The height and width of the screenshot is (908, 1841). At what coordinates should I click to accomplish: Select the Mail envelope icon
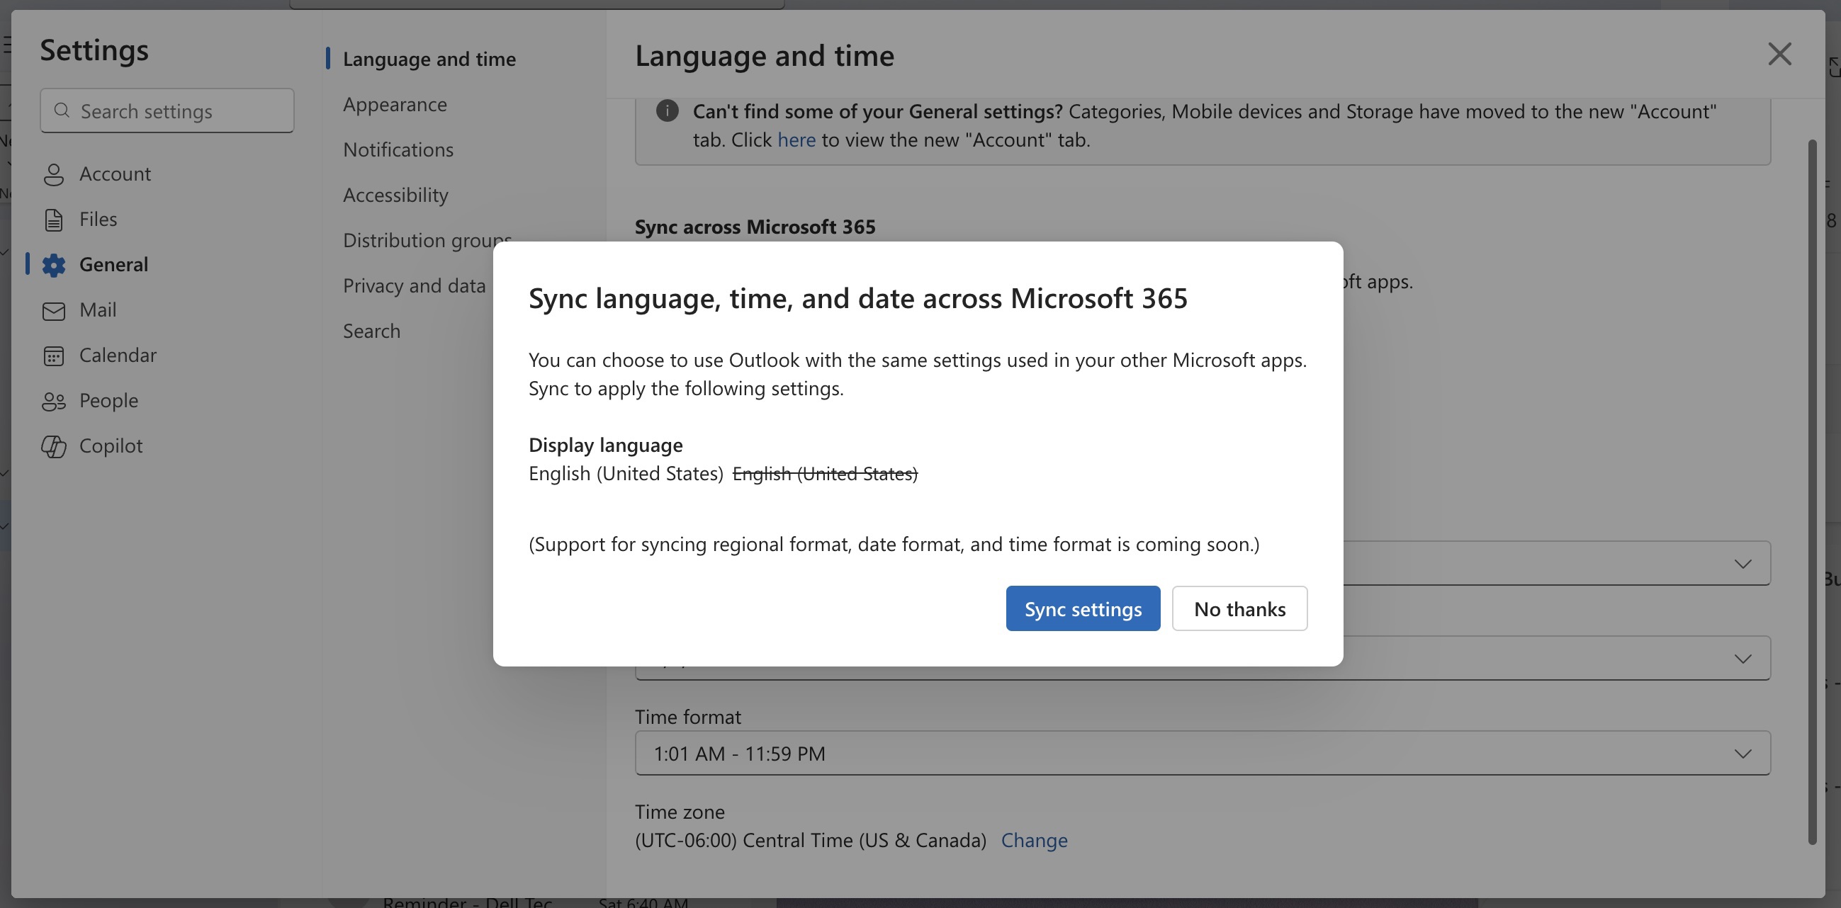click(x=55, y=310)
